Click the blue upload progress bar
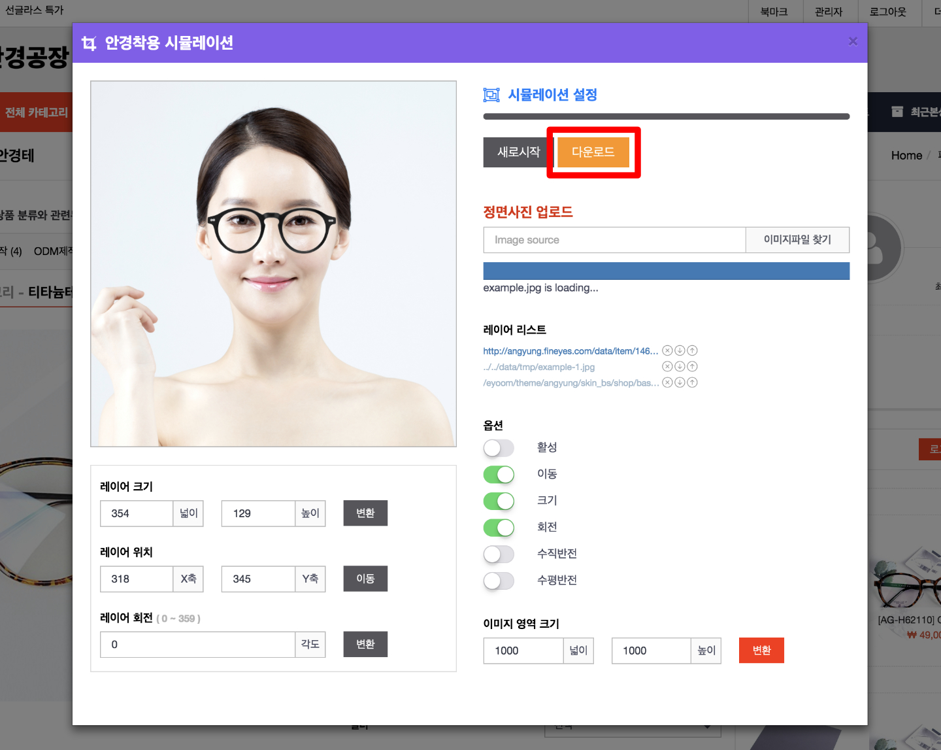The image size is (941, 750). coord(666,271)
